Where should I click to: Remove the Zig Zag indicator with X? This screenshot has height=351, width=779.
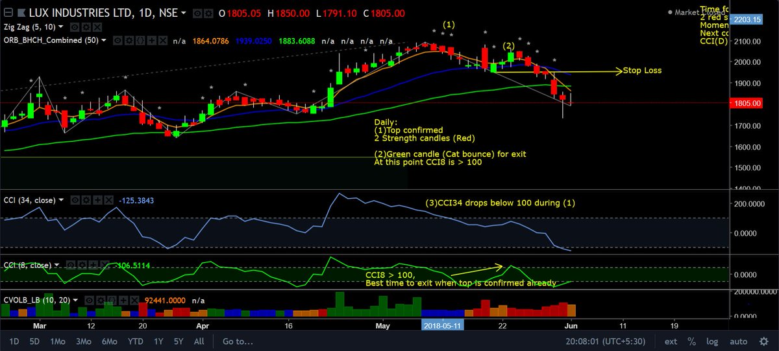[97, 27]
